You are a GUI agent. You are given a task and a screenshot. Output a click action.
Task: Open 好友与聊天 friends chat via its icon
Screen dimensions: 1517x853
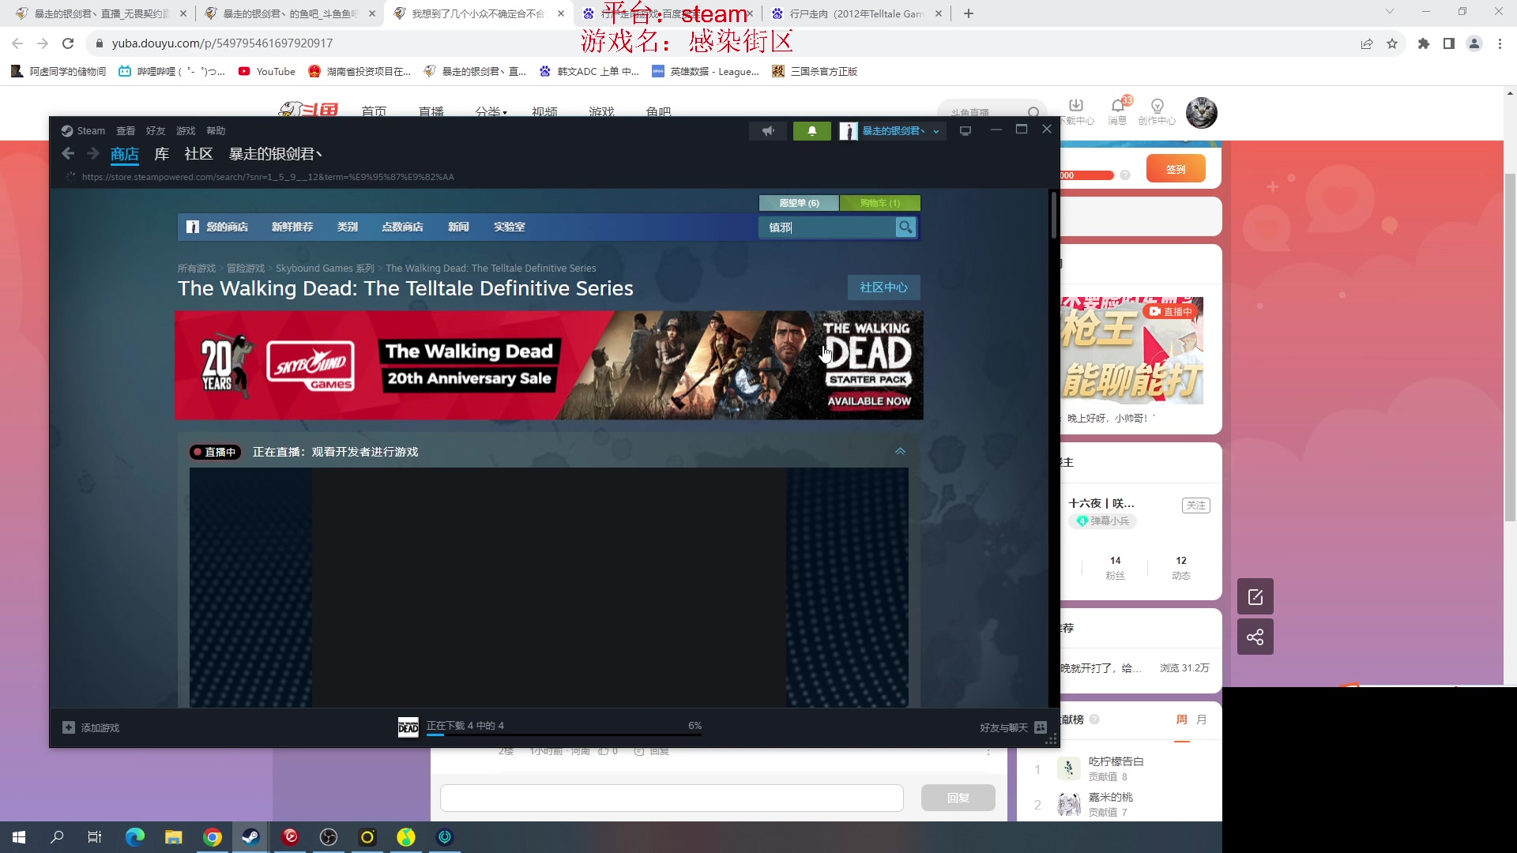point(1040,727)
